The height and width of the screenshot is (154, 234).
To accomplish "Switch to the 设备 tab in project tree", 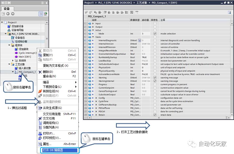I will tap(7, 8).
